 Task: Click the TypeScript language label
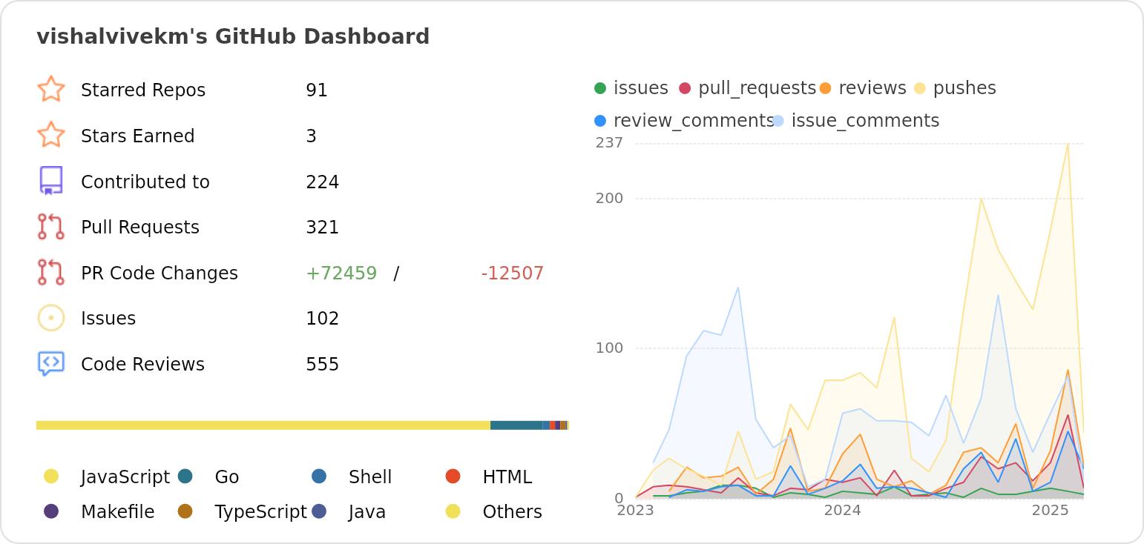click(261, 512)
